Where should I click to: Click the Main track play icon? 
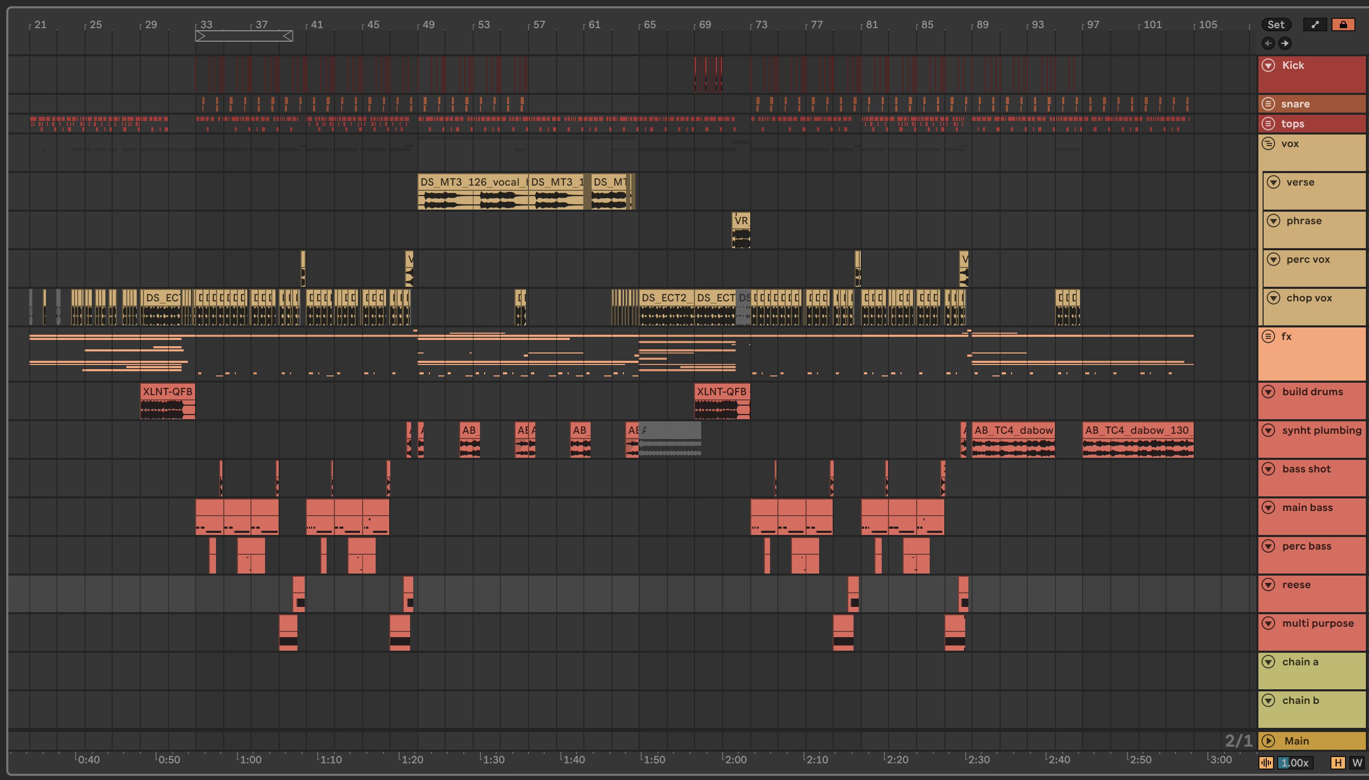1268,741
